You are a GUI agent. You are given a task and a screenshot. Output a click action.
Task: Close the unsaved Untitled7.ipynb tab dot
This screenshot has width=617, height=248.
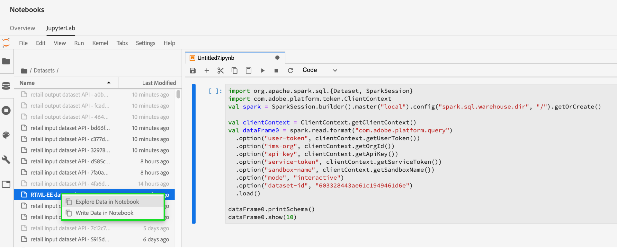point(277,58)
